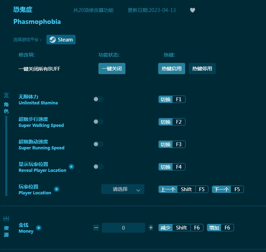Open the Player Location 请选择 dropdown
The width and height of the screenshot is (266, 252).
pos(123,189)
